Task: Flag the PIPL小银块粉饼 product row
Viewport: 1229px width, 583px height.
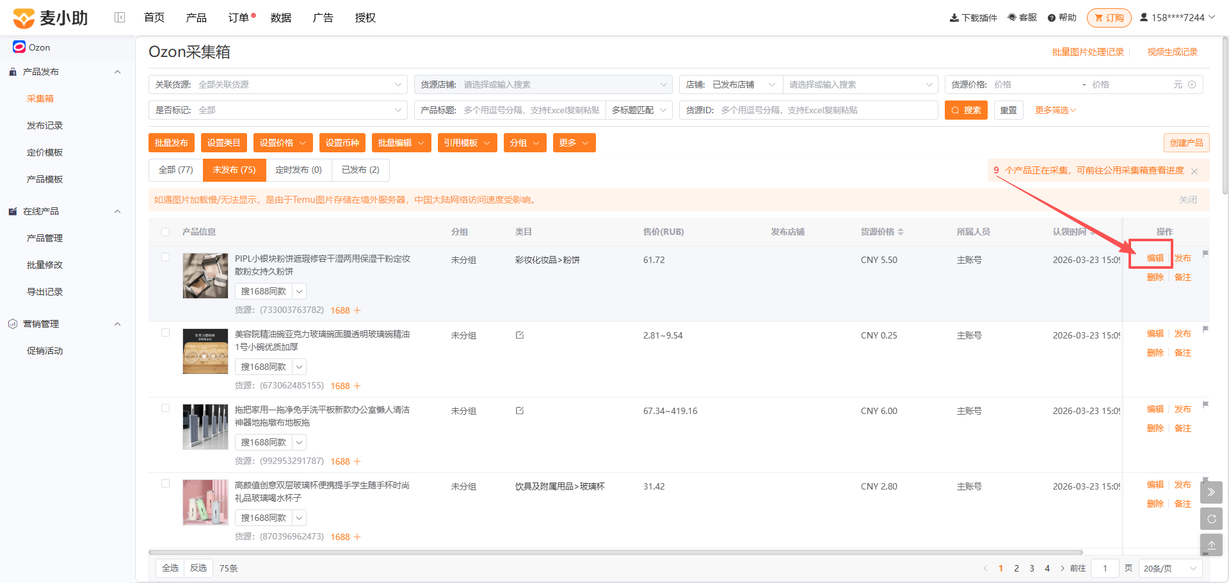Action: click(x=1205, y=254)
